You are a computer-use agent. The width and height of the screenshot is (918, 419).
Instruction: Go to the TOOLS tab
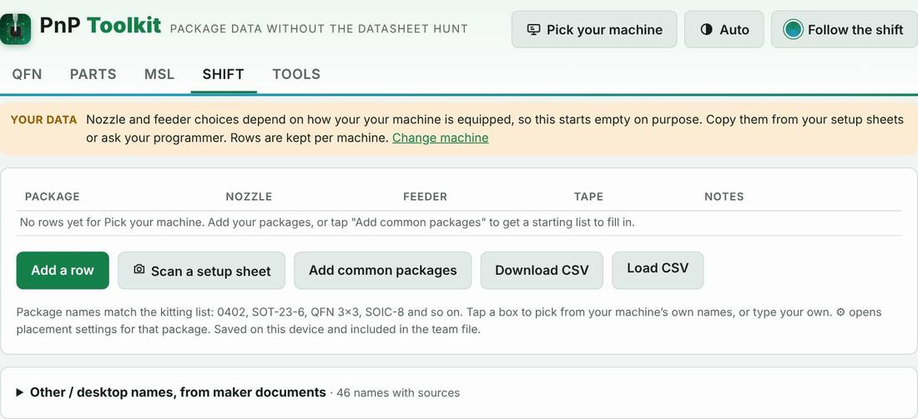296,74
